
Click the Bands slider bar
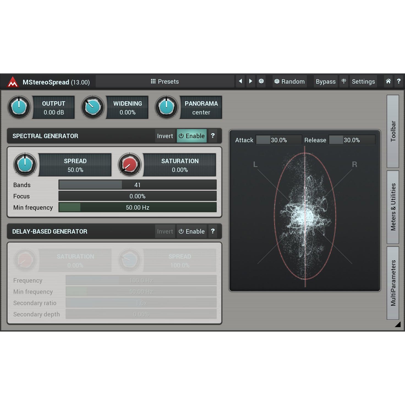coord(137,185)
